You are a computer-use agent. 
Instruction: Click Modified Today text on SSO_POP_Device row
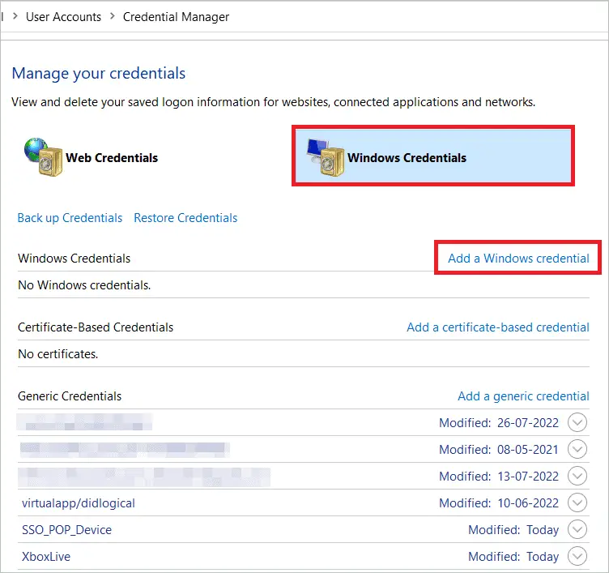click(513, 530)
